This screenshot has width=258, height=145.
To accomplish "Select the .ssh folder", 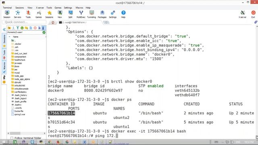I will [15, 47].
